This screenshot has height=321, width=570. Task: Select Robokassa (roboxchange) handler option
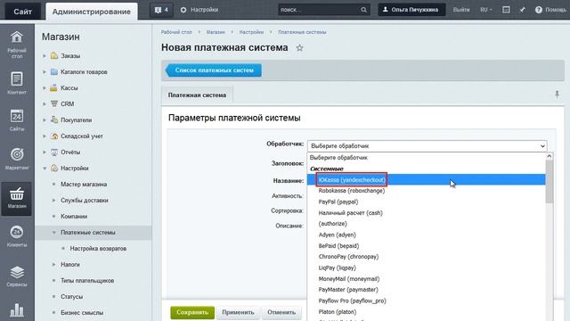click(x=426, y=191)
